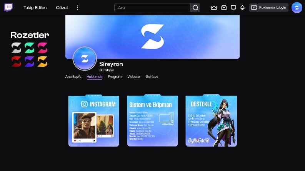Viewport: 305px width, 171px height.
Task: Click the magnifier search button
Action: tap(195, 8)
